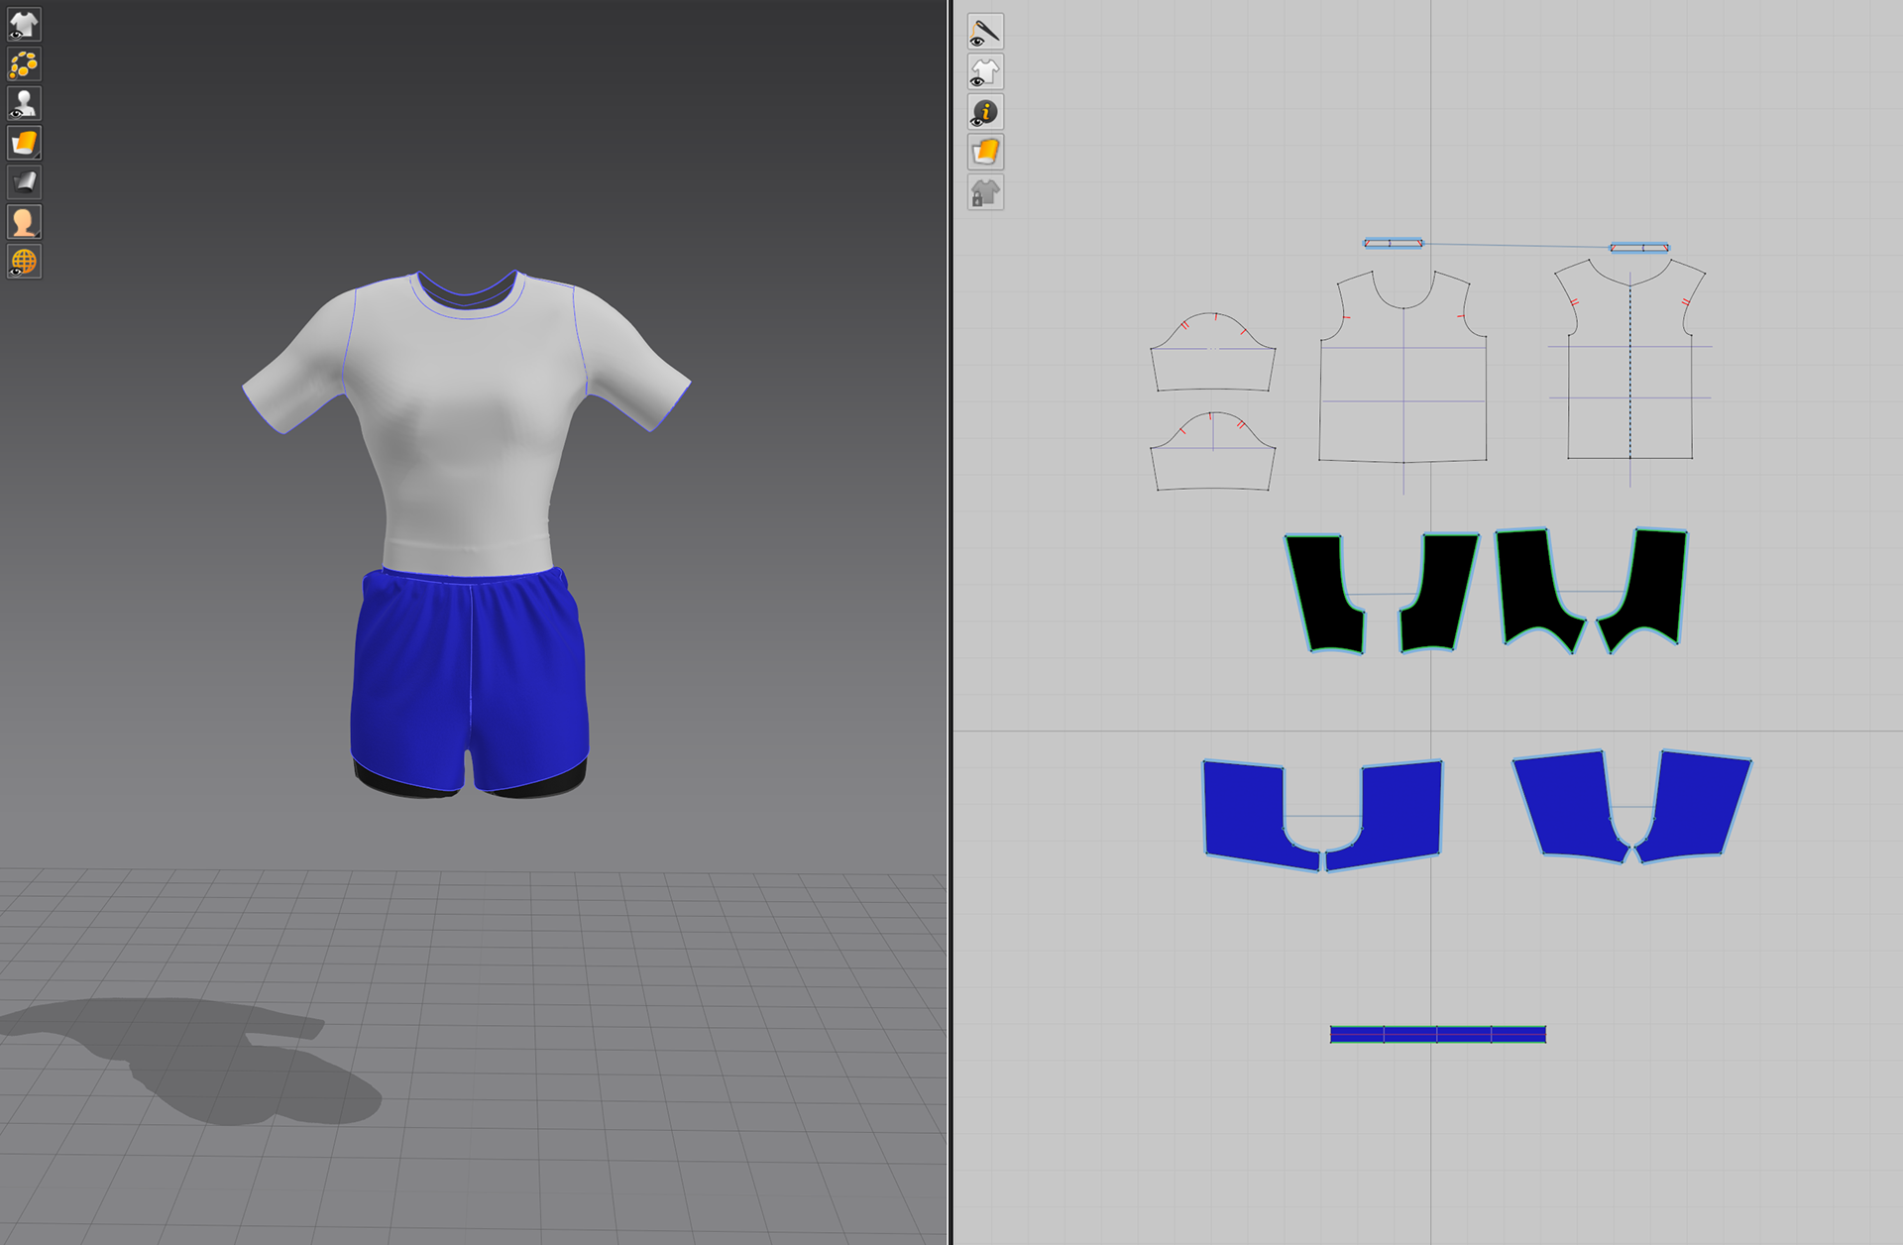Click the arrangement points icon

click(x=24, y=64)
